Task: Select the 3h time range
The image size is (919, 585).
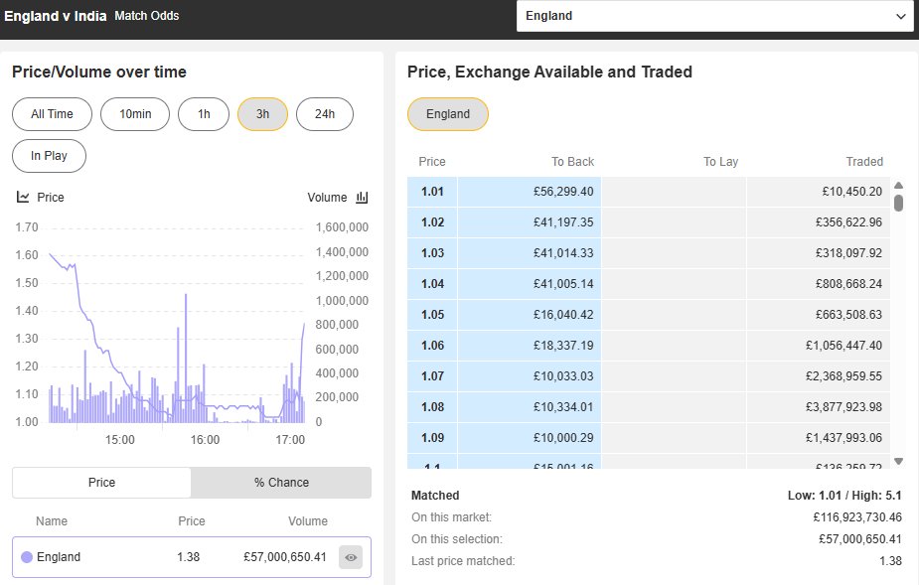Action: [x=262, y=113]
